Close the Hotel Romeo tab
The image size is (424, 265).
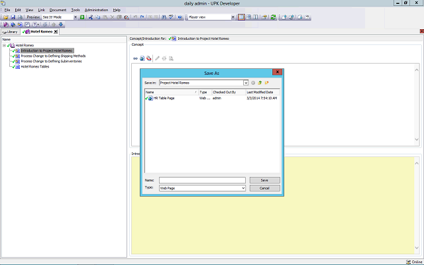point(56,32)
